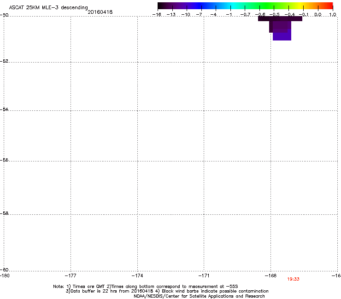Viewport: 341px width, 299px height.
Task: Click the -177 longitude axis label
Action: [x=71, y=276]
